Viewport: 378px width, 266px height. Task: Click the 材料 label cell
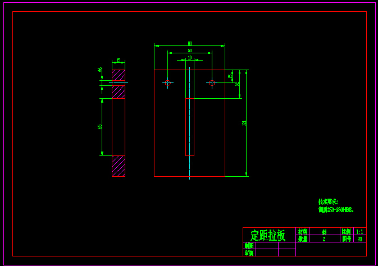pyautogui.click(x=303, y=231)
